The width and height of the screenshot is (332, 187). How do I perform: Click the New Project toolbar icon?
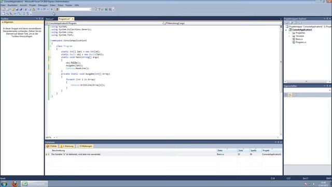click(4, 9)
